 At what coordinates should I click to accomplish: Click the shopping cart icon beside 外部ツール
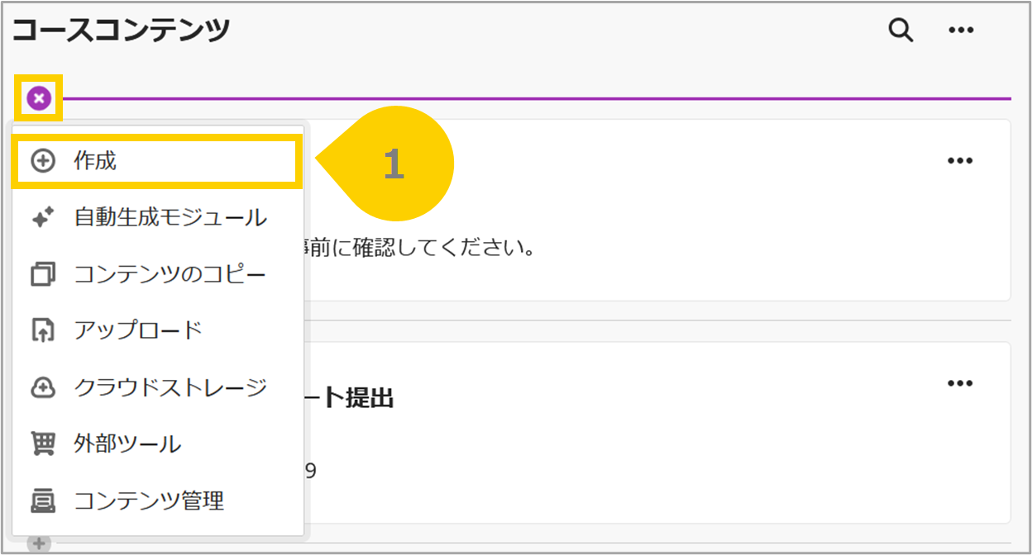(42, 444)
